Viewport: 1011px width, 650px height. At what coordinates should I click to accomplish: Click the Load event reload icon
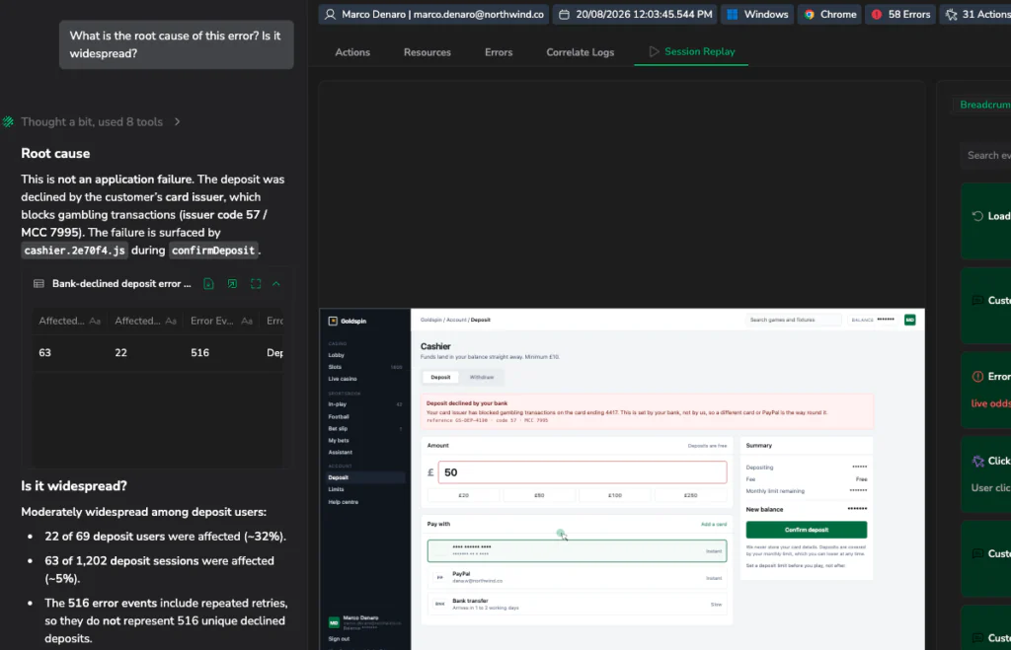[x=977, y=216]
